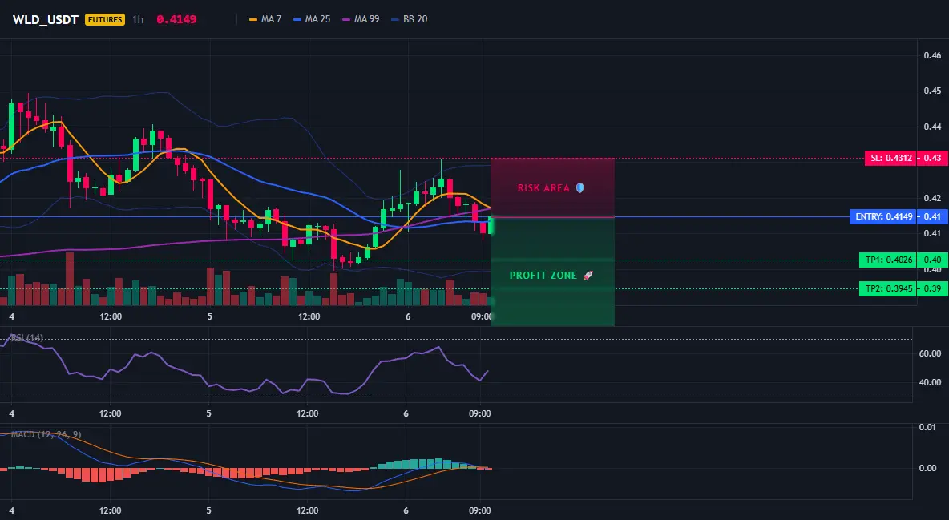Click the tallest red volume bar near date 4
The image size is (949, 520).
click(x=70, y=279)
